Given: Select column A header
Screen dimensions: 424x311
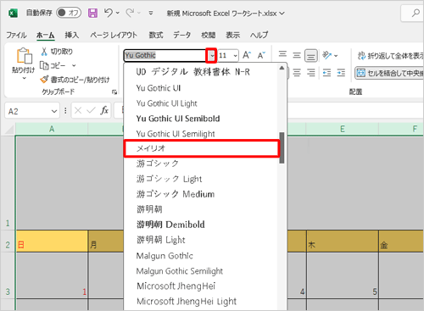Looking at the screenshot, I should coord(52,129).
